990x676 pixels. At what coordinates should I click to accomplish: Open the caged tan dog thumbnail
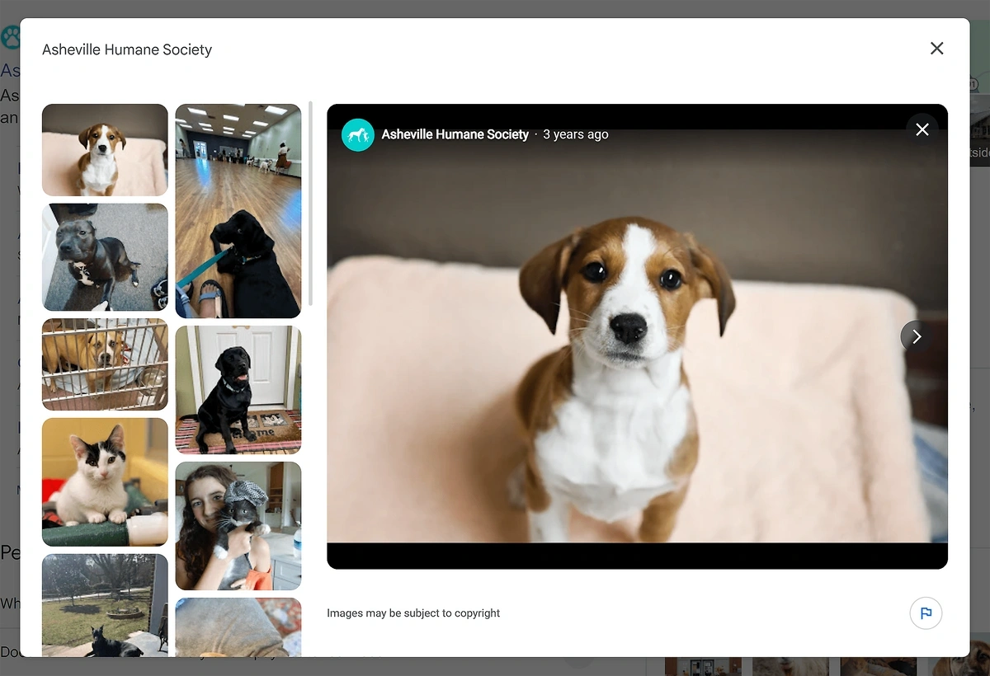[x=105, y=364]
